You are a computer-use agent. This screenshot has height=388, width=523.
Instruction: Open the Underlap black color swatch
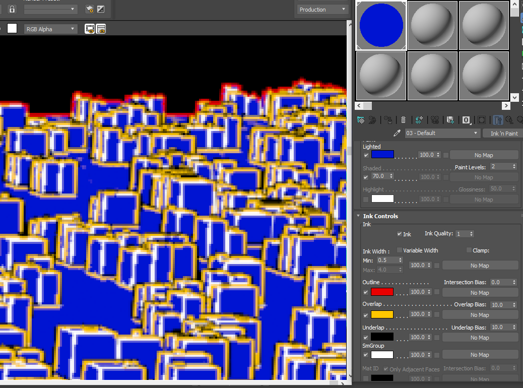tap(382, 337)
